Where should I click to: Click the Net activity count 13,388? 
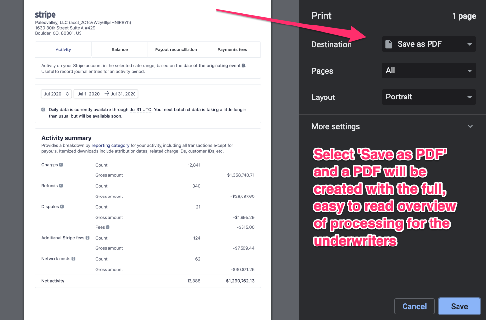(194, 281)
